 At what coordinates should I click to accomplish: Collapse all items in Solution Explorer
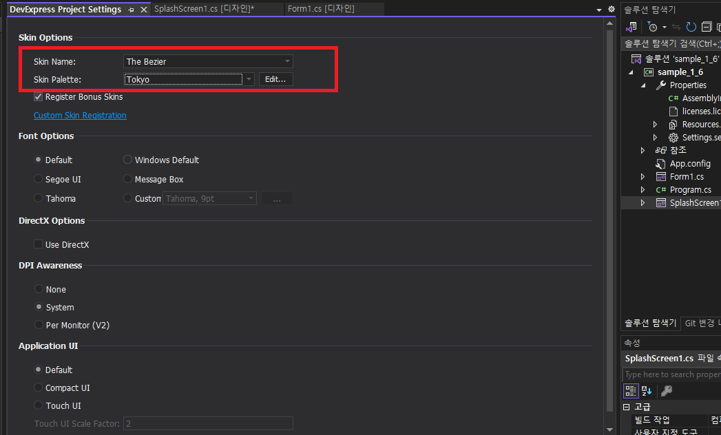pos(707,27)
